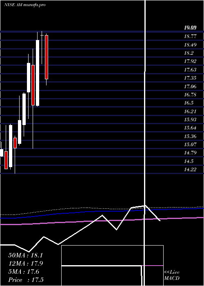The height and width of the screenshot is (286, 204).
Task: Click the 17.06 price axis label
Action: click(190, 86)
